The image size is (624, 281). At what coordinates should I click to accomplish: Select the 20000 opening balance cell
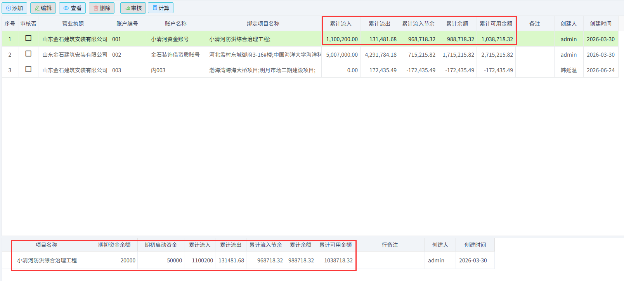coord(114,260)
